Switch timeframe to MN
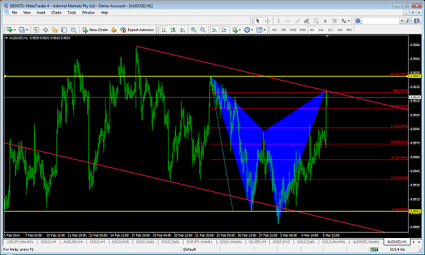 [x=349, y=30]
